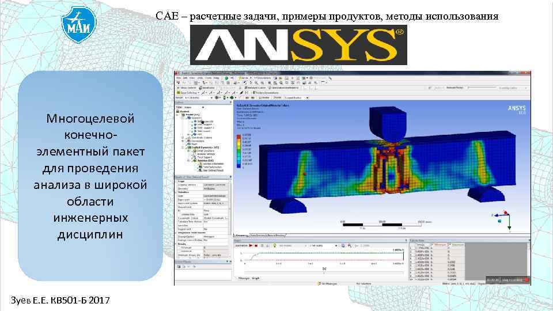Image resolution: width=553 pixels, height=311 pixels.
Task: Select Solution Information in the tree
Action: pyautogui.click(x=211, y=164)
